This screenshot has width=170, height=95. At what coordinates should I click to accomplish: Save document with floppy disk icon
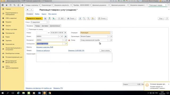pyautogui.click(x=45, y=18)
